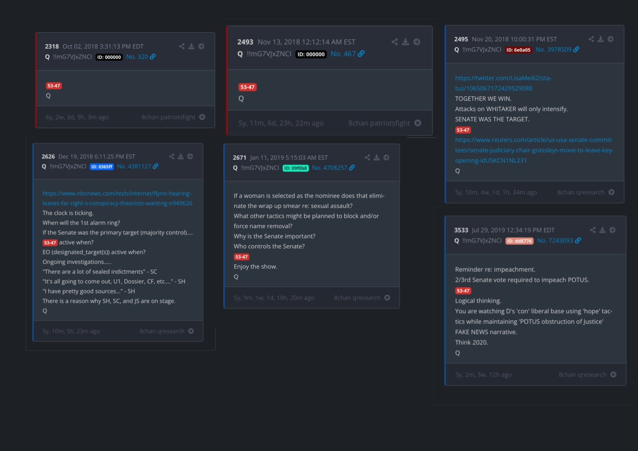
Task: Open the reuters.com Grassley article link
Action: 534,150
